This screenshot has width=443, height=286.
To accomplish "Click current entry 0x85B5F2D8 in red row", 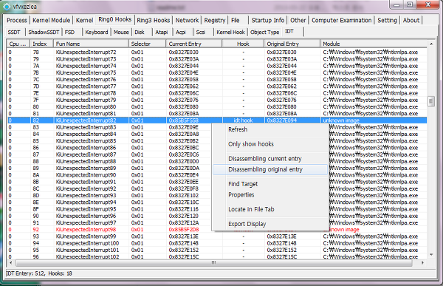I will 184,229.
